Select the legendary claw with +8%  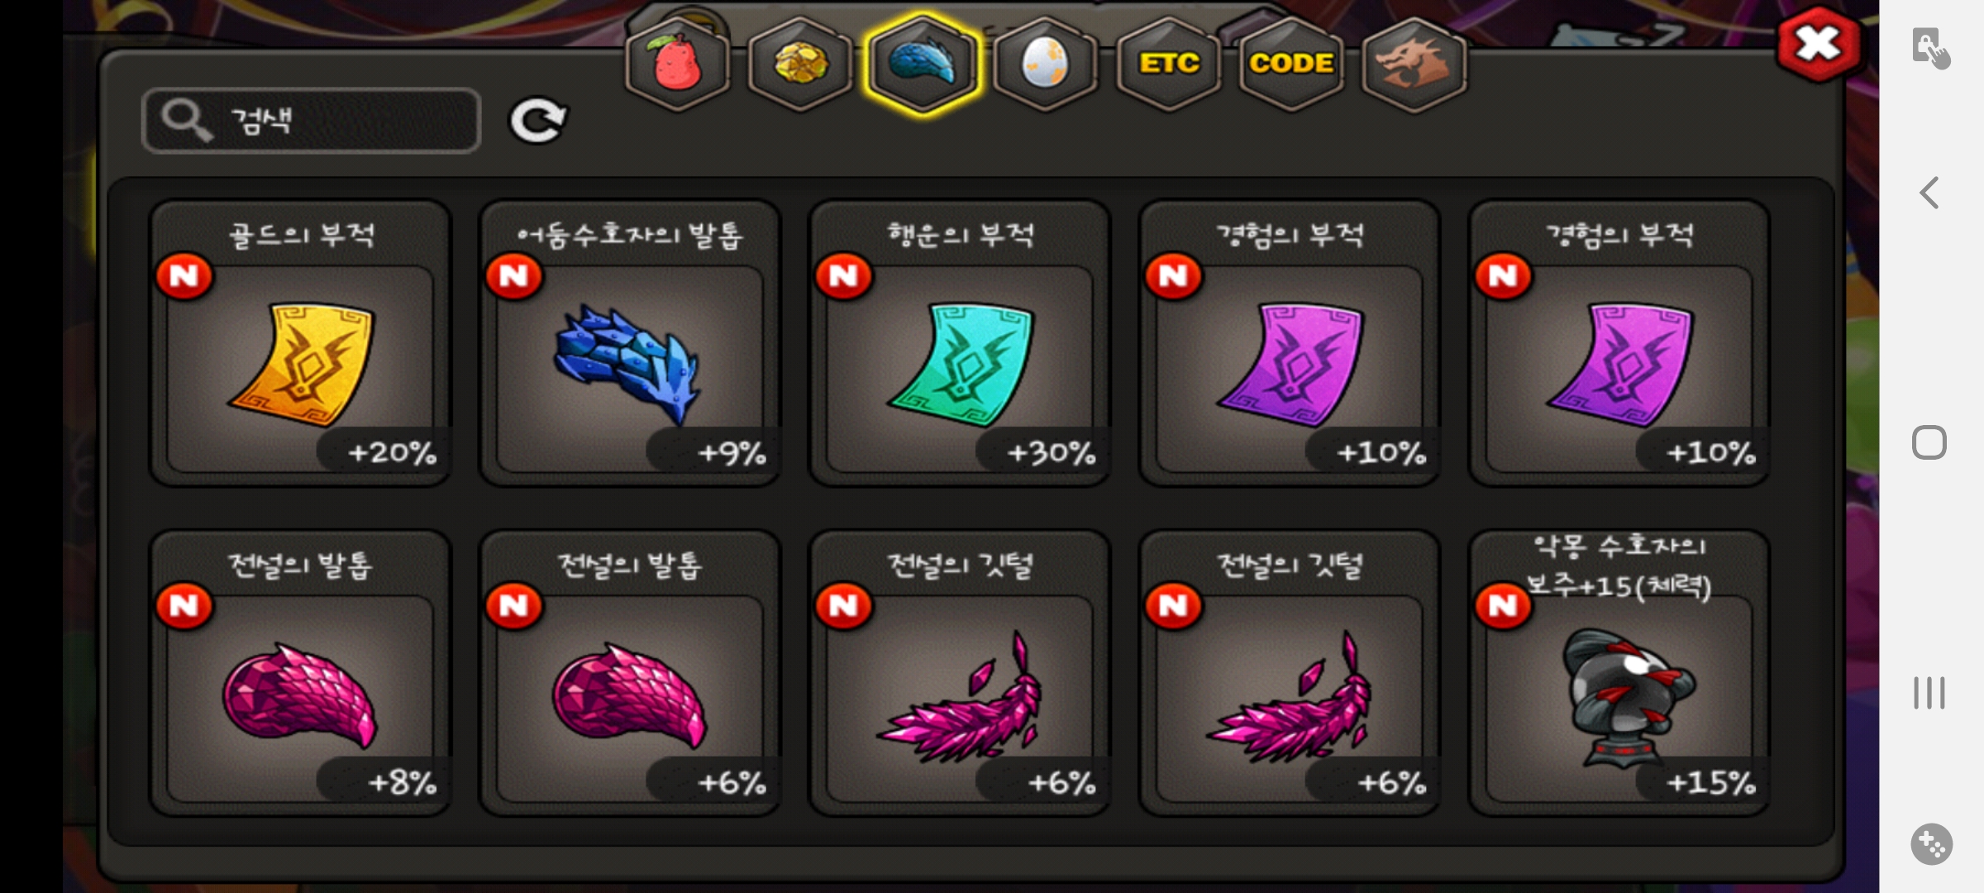(x=300, y=674)
